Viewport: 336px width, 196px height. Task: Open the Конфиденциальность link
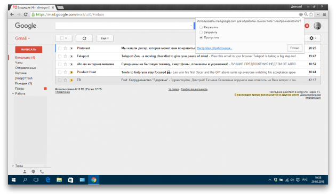click(194, 89)
